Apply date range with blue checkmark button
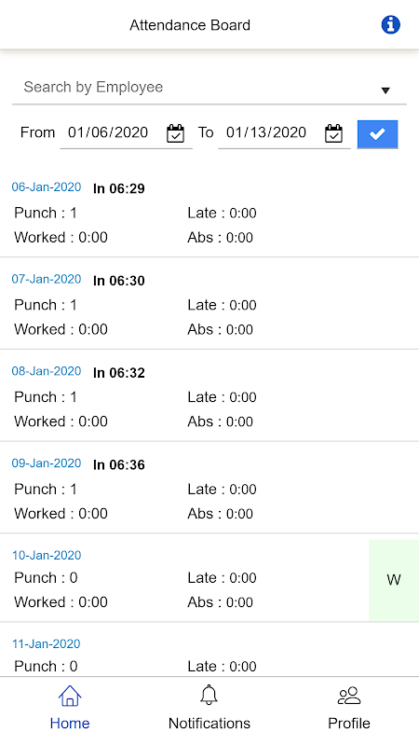Screen dimensions: 419x746 click(x=377, y=134)
